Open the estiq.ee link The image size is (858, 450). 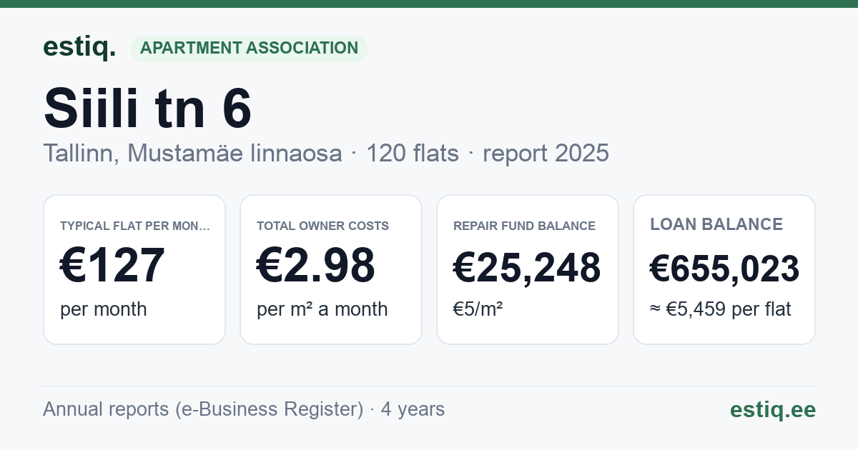tap(772, 409)
